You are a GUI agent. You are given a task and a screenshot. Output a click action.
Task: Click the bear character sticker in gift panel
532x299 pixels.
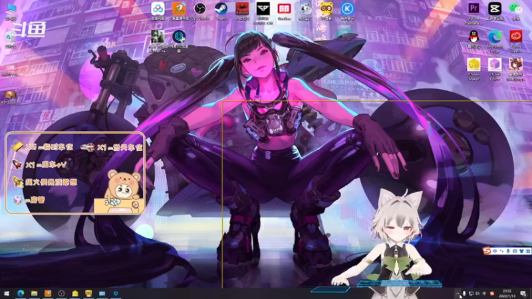122,190
